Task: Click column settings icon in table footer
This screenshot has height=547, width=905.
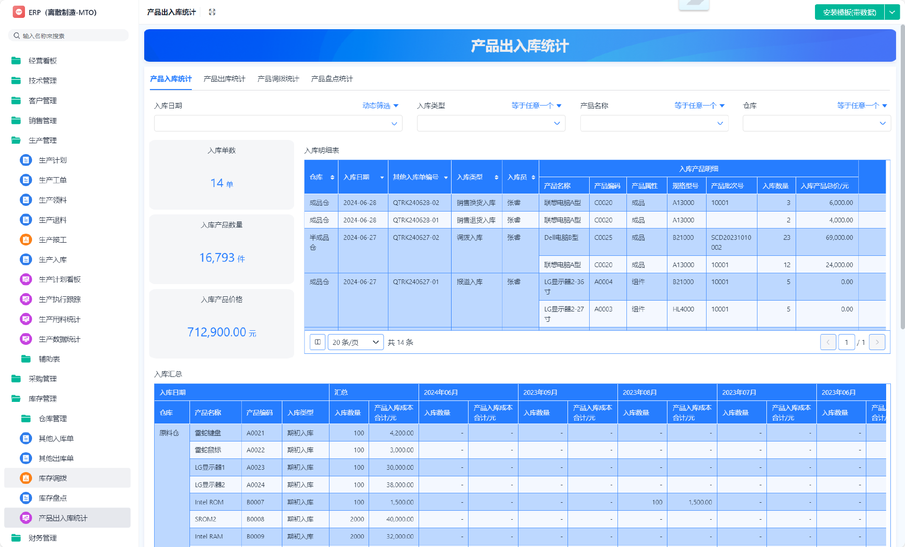Action: (318, 342)
